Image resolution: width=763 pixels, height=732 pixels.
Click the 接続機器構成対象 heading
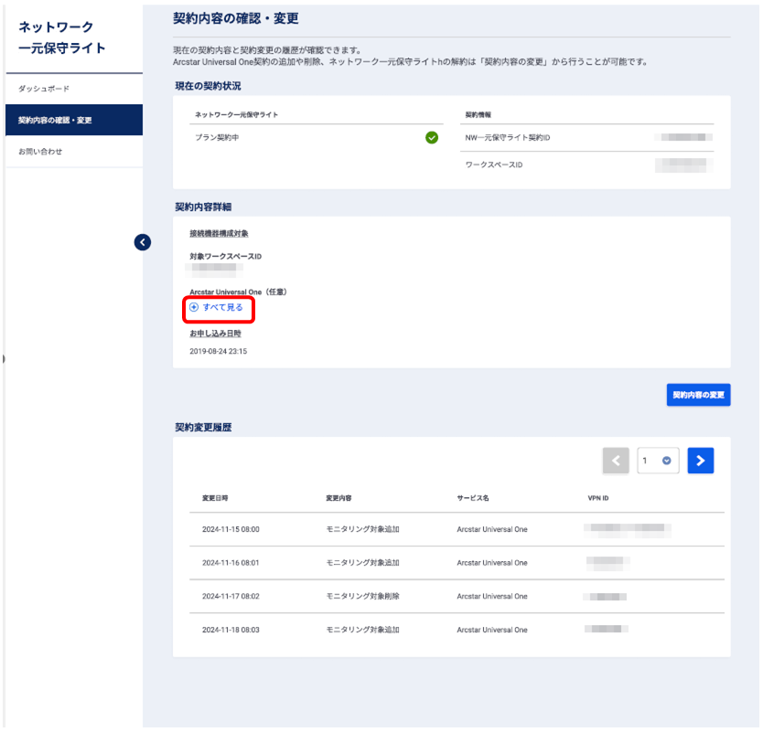click(219, 233)
